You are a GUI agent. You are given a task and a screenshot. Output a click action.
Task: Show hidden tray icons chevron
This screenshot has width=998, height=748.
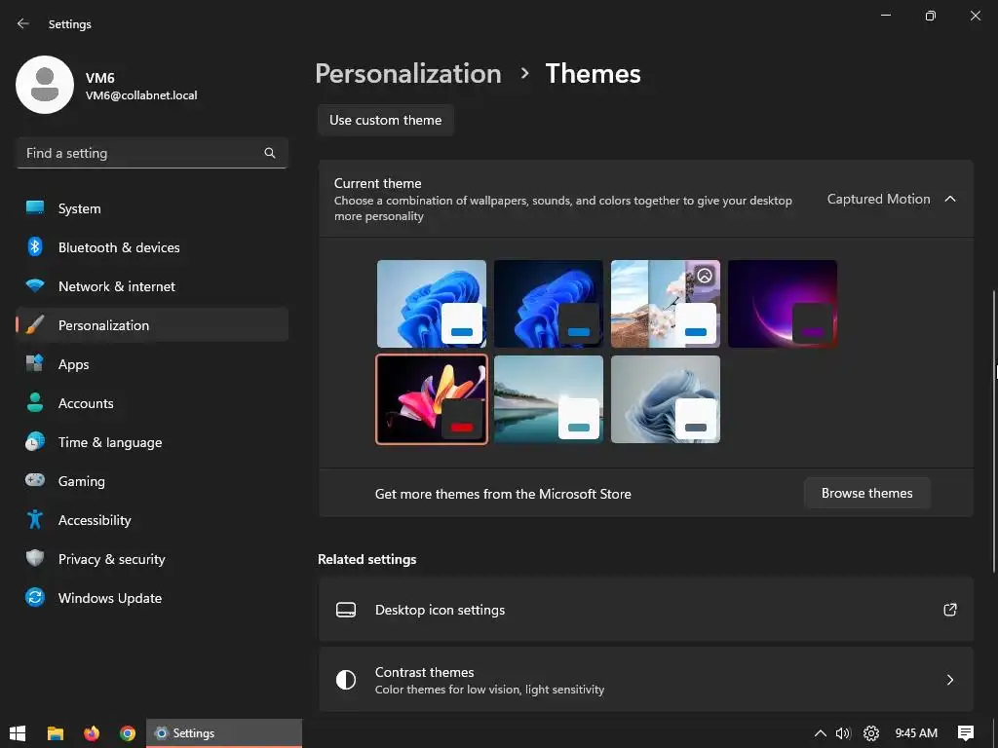click(x=821, y=733)
